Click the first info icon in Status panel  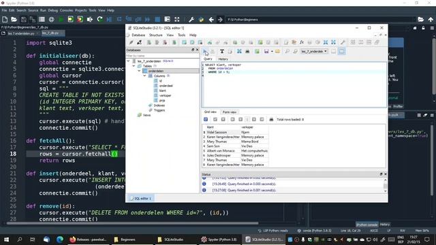pos(204,178)
